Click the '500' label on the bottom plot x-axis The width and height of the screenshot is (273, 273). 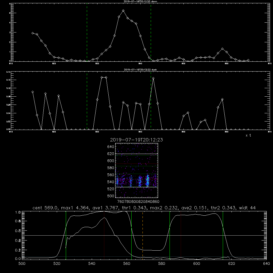coord(22,264)
